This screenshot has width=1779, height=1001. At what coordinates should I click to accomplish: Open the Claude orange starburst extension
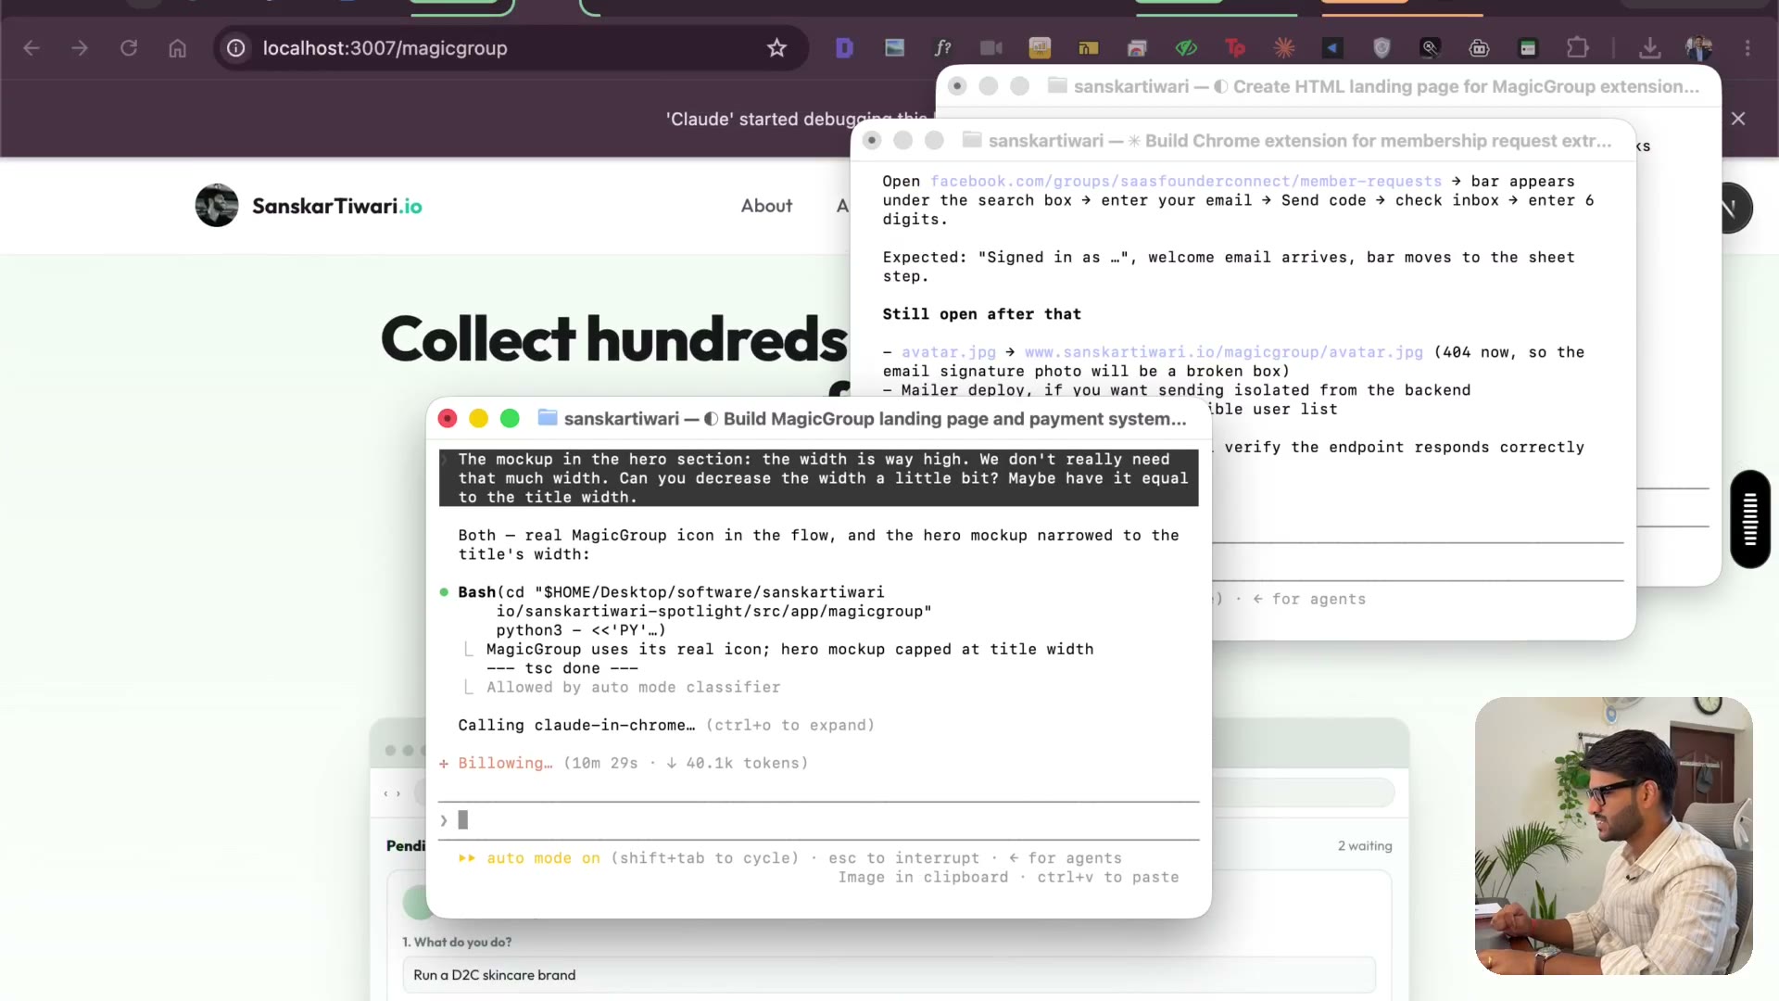point(1284,48)
